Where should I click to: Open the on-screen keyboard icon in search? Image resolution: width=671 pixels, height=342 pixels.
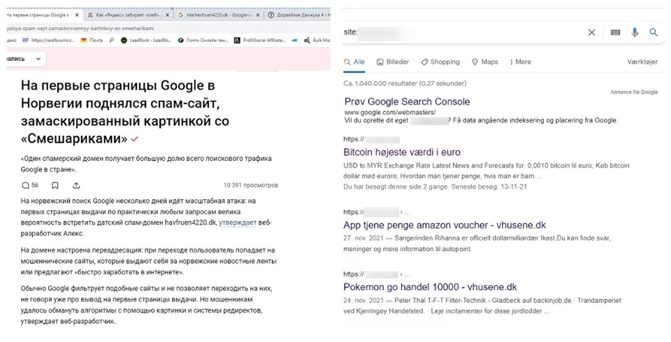[x=615, y=32]
